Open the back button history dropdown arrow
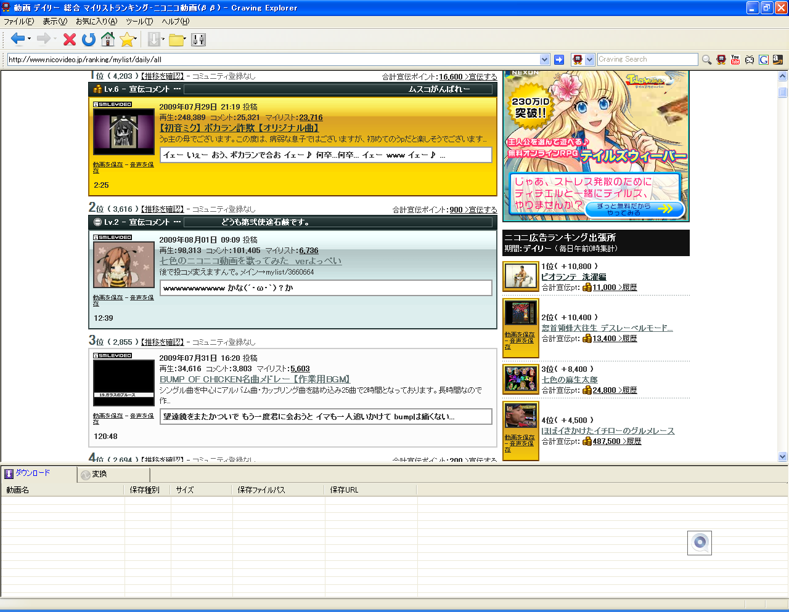This screenshot has width=789, height=612. (x=29, y=39)
